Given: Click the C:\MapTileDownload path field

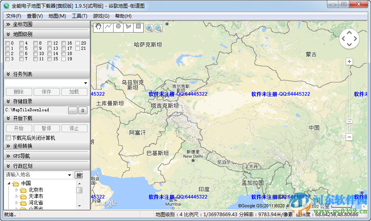Looking at the screenshot, I should [35, 110].
